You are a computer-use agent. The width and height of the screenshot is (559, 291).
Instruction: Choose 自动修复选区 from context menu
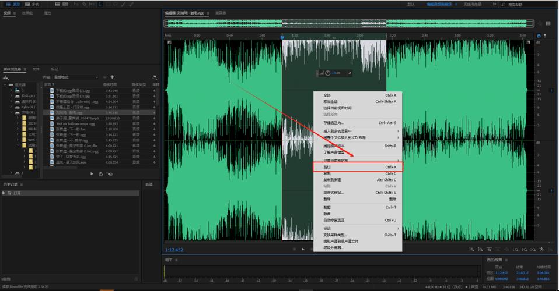[x=358, y=220]
